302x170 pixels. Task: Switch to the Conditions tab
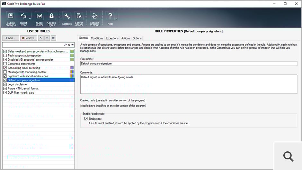[x=97, y=38]
